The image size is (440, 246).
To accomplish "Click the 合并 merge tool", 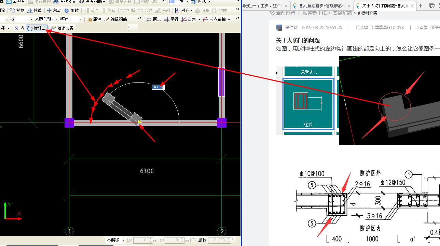I will [145, 11].
